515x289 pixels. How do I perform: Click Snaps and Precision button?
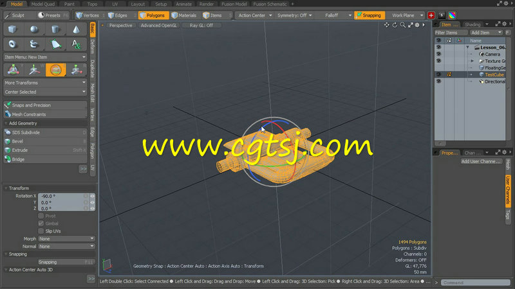click(x=45, y=105)
